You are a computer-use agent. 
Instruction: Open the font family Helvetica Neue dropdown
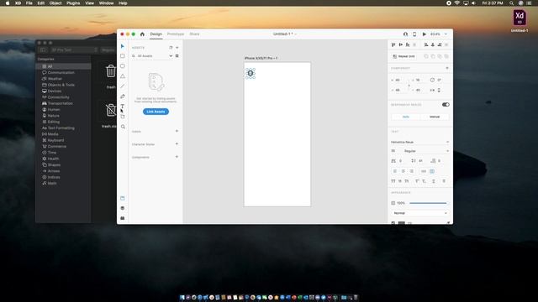(x=419, y=142)
